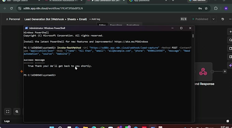Open the Personal project link
232x128 pixels.
13,19
